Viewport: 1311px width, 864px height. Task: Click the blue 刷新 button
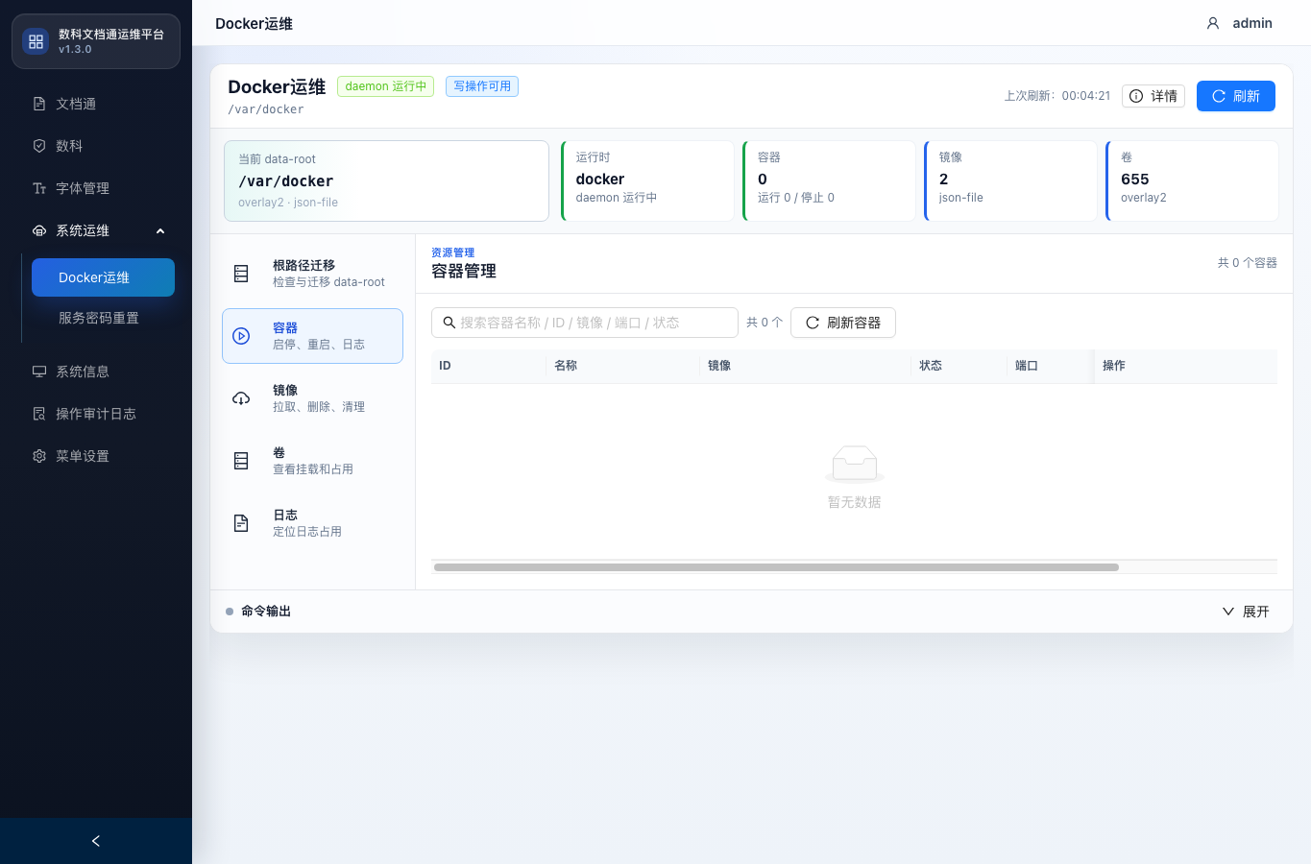1236,96
